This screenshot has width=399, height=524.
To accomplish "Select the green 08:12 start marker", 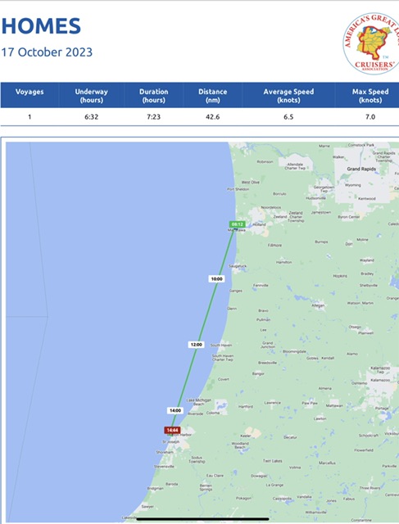I will 237,224.
